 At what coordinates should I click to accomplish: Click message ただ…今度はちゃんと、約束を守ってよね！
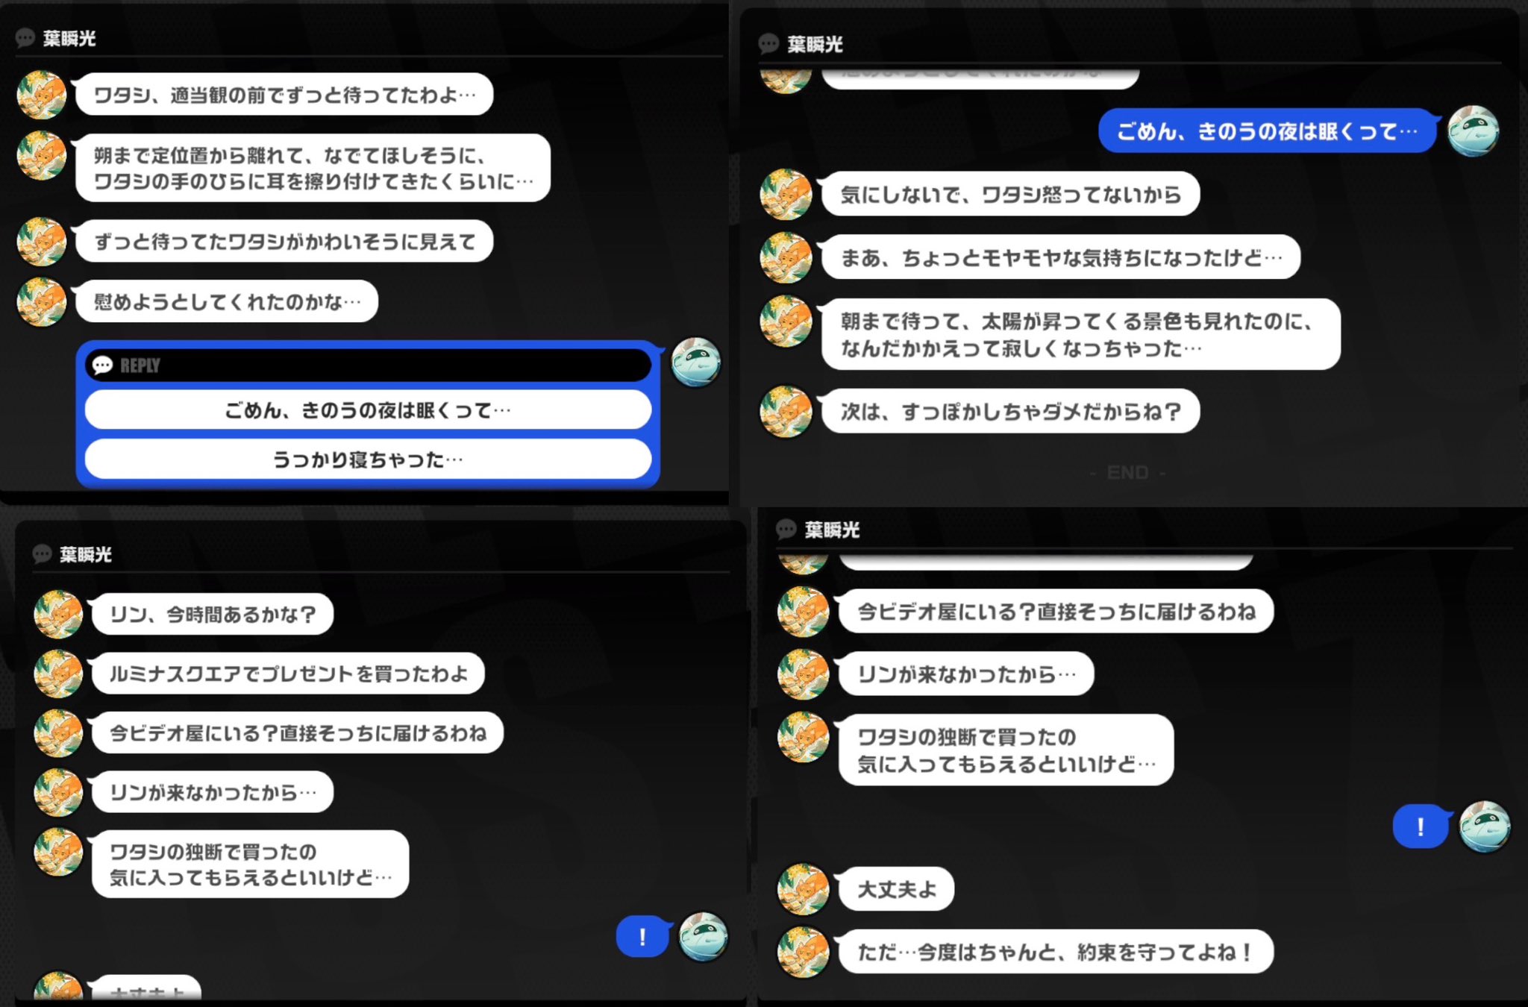pyautogui.click(x=1056, y=952)
